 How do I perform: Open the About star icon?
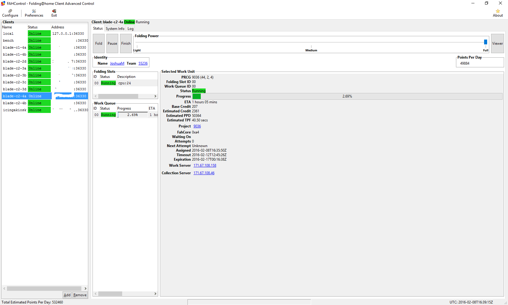click(x=498, y=13)
